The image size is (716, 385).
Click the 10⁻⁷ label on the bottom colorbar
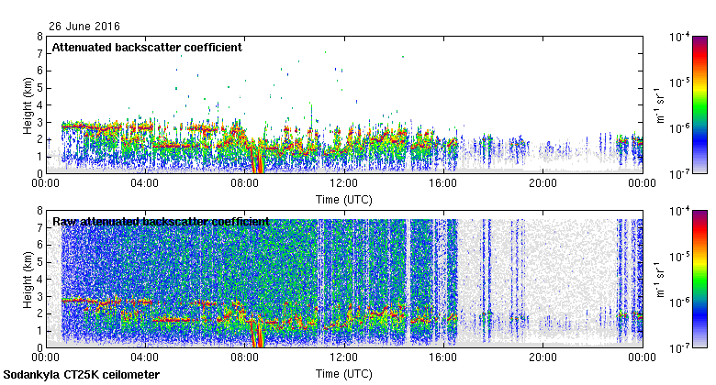point(679,348)
